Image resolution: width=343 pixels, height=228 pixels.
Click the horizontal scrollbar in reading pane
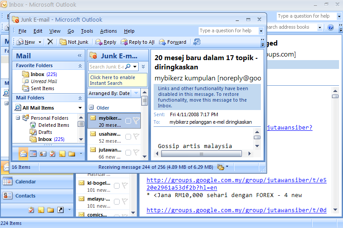pyautogui.click(x=201, y=154)
